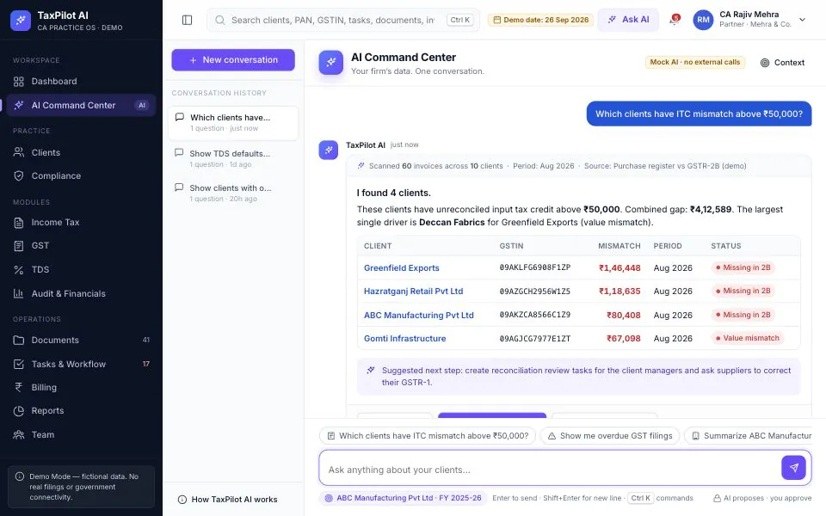Screen dimensions: 826x516
Task: Click the Mock AI no external calls badge
Action: click(695, 62)
